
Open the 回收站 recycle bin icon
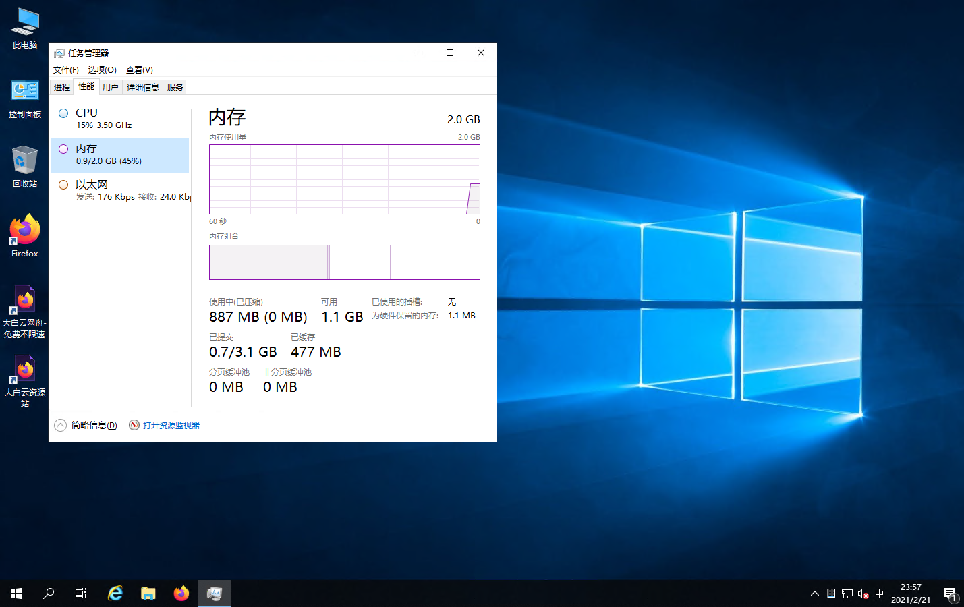click(x=25, y=167)
